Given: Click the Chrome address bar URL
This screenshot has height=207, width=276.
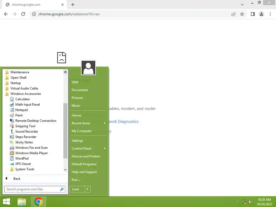Looking at the screenshot, I should pyautogui.click(x=69, y=14).
